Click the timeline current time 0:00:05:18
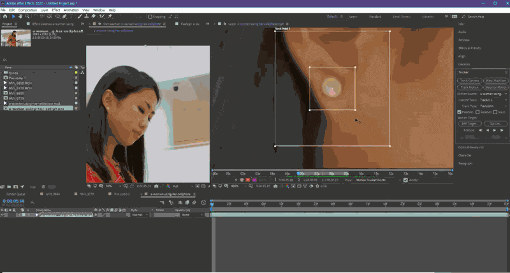Viewport: 510px width, 273px height. coord(13,202)
